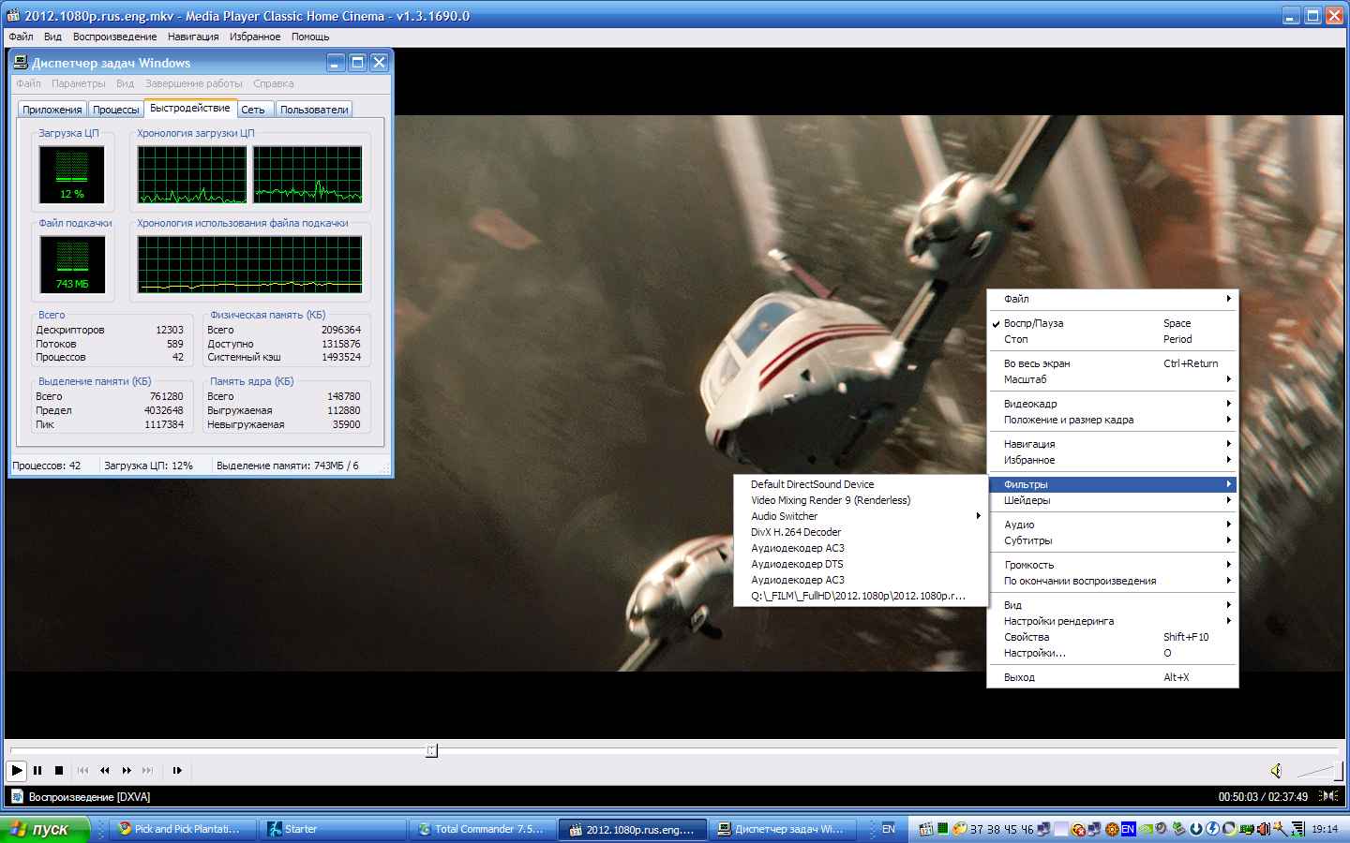Screen dimensions: 1350x843
Task: Click the 00:50:03 / 02:37:49 time display
Action: pos(1263,797)
